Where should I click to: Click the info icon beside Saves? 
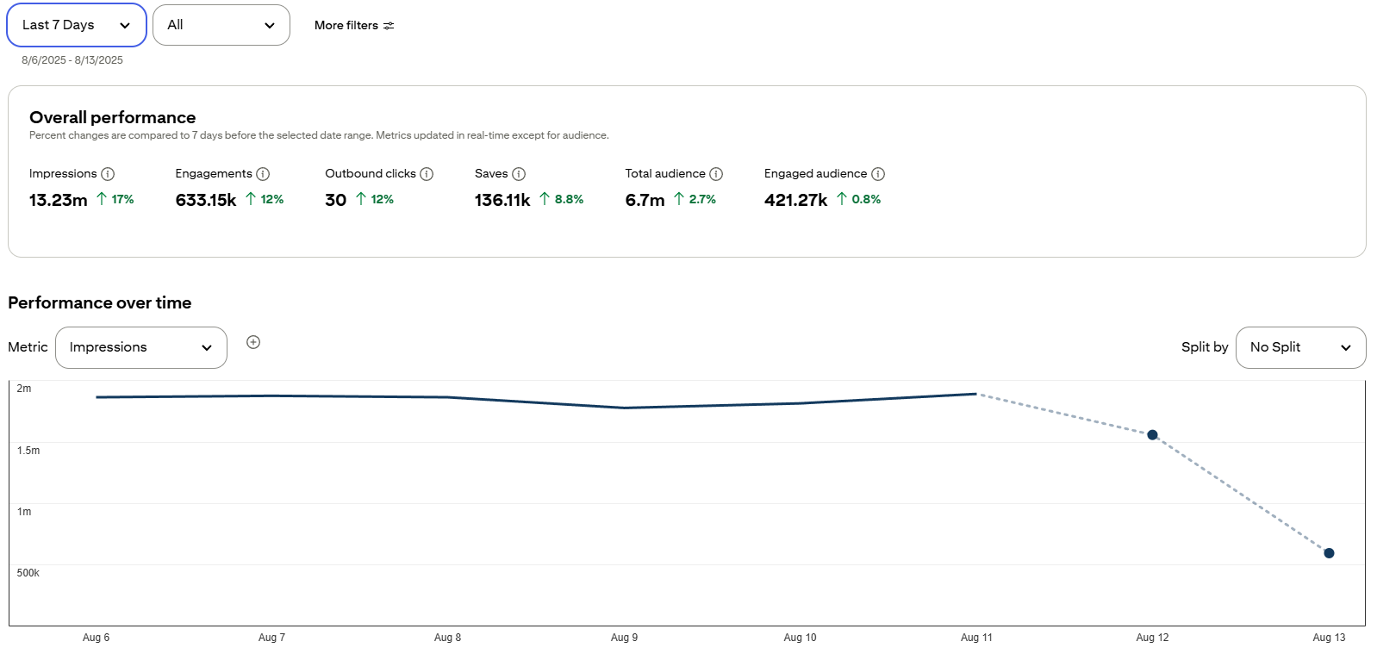(x=519, y=174)
